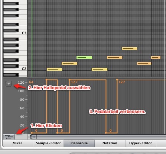The image size is (166, 154).
Task: Select the Pianorolle tab
Action: 79,143
